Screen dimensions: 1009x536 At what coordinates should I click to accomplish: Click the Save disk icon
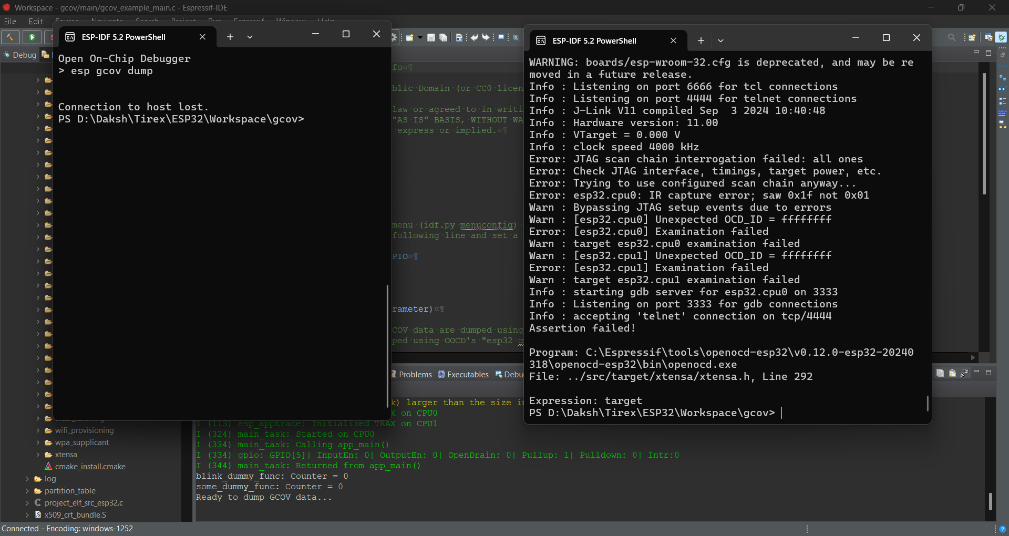[x=431, y=37]
